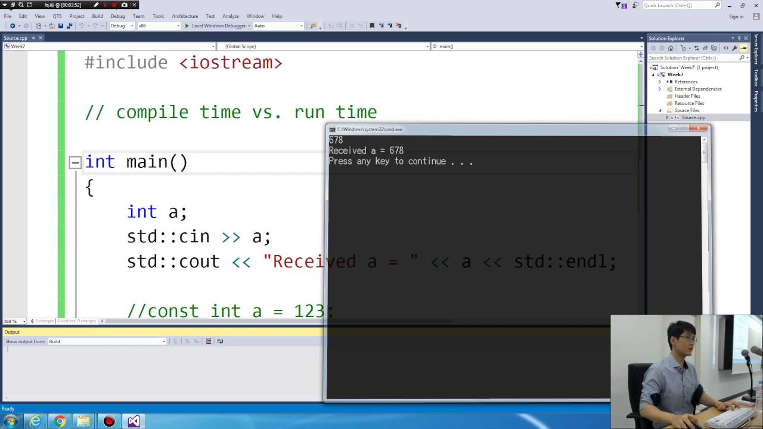763x429 pixels.
Task: Click the Collapse All icon in Solution Explorer
Action: coord(705,48)
